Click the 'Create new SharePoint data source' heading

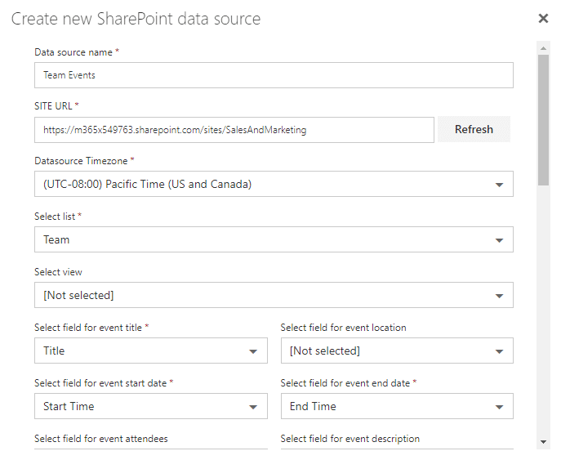[x=136, y=19]
